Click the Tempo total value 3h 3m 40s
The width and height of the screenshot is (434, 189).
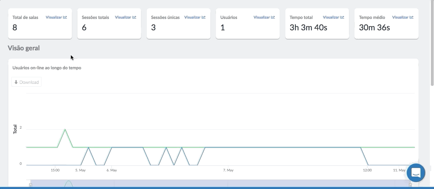pyautogui.click(x=308, y=28)
